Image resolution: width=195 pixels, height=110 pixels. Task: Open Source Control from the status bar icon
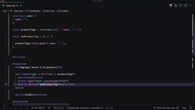(16, 108)
